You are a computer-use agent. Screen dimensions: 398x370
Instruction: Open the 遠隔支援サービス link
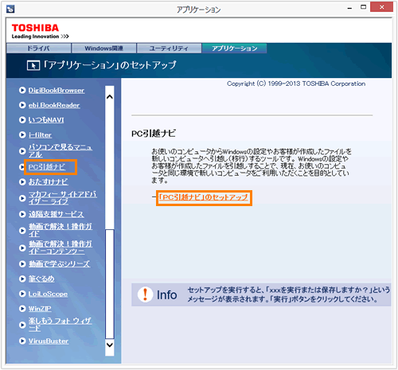coord(57,214)
